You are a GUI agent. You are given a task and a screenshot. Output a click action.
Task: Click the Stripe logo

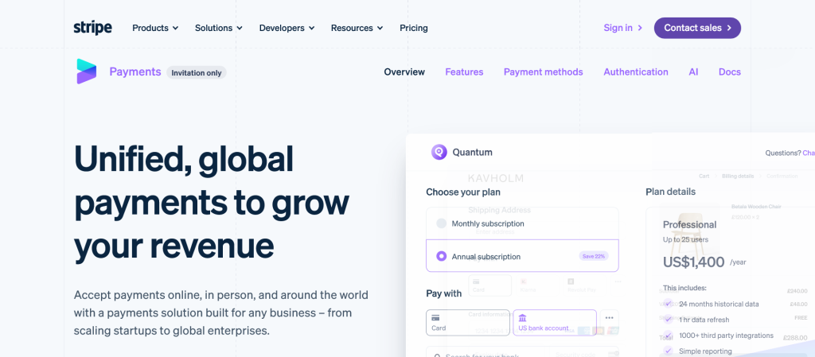pos(92,28)
